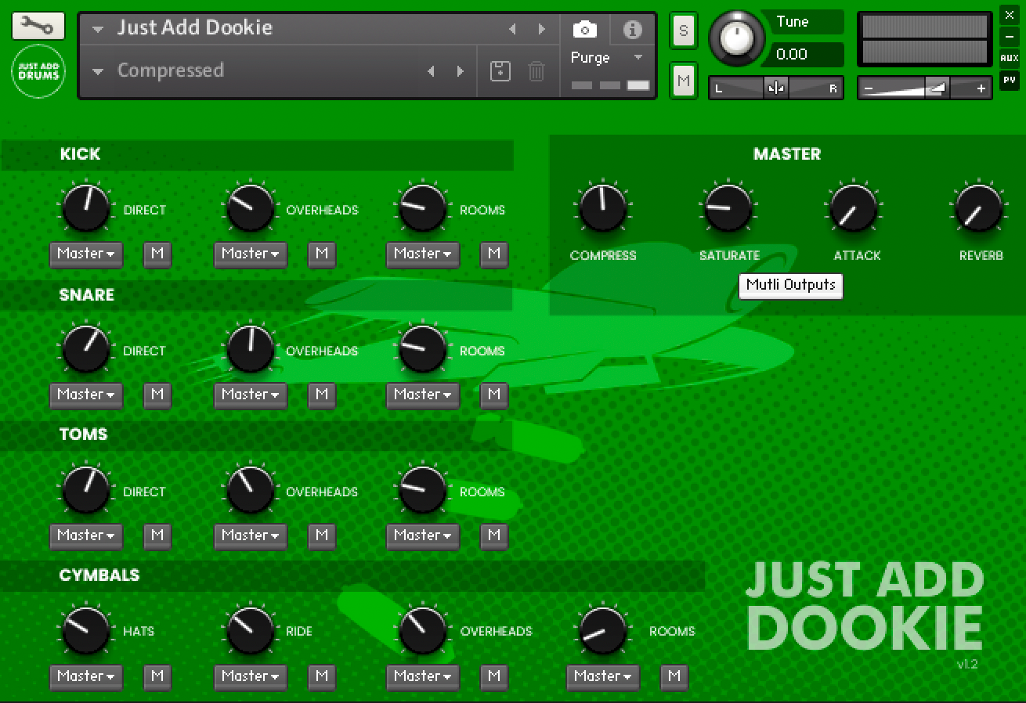The width and height of the screenshot is (1026, 703).
Task: Expand the Purge dropdown menu
Action: [607, 58]
